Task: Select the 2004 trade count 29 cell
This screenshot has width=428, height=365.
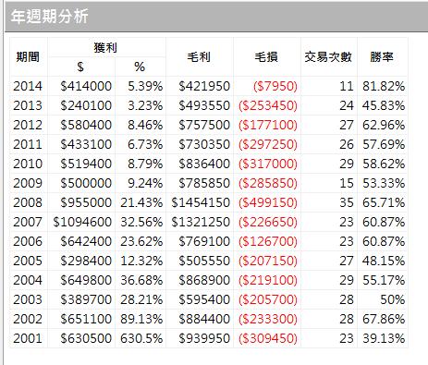Action: pos(347,280)
